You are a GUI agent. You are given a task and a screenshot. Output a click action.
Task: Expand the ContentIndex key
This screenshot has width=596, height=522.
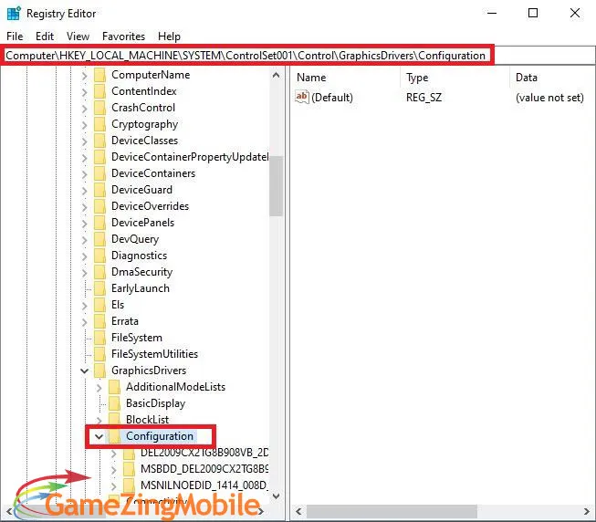(x=84, y=92)
